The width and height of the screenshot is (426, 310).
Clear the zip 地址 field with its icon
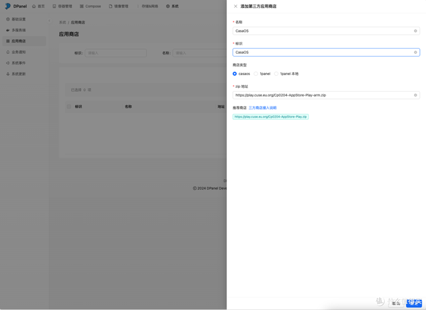tap(415, 95)
